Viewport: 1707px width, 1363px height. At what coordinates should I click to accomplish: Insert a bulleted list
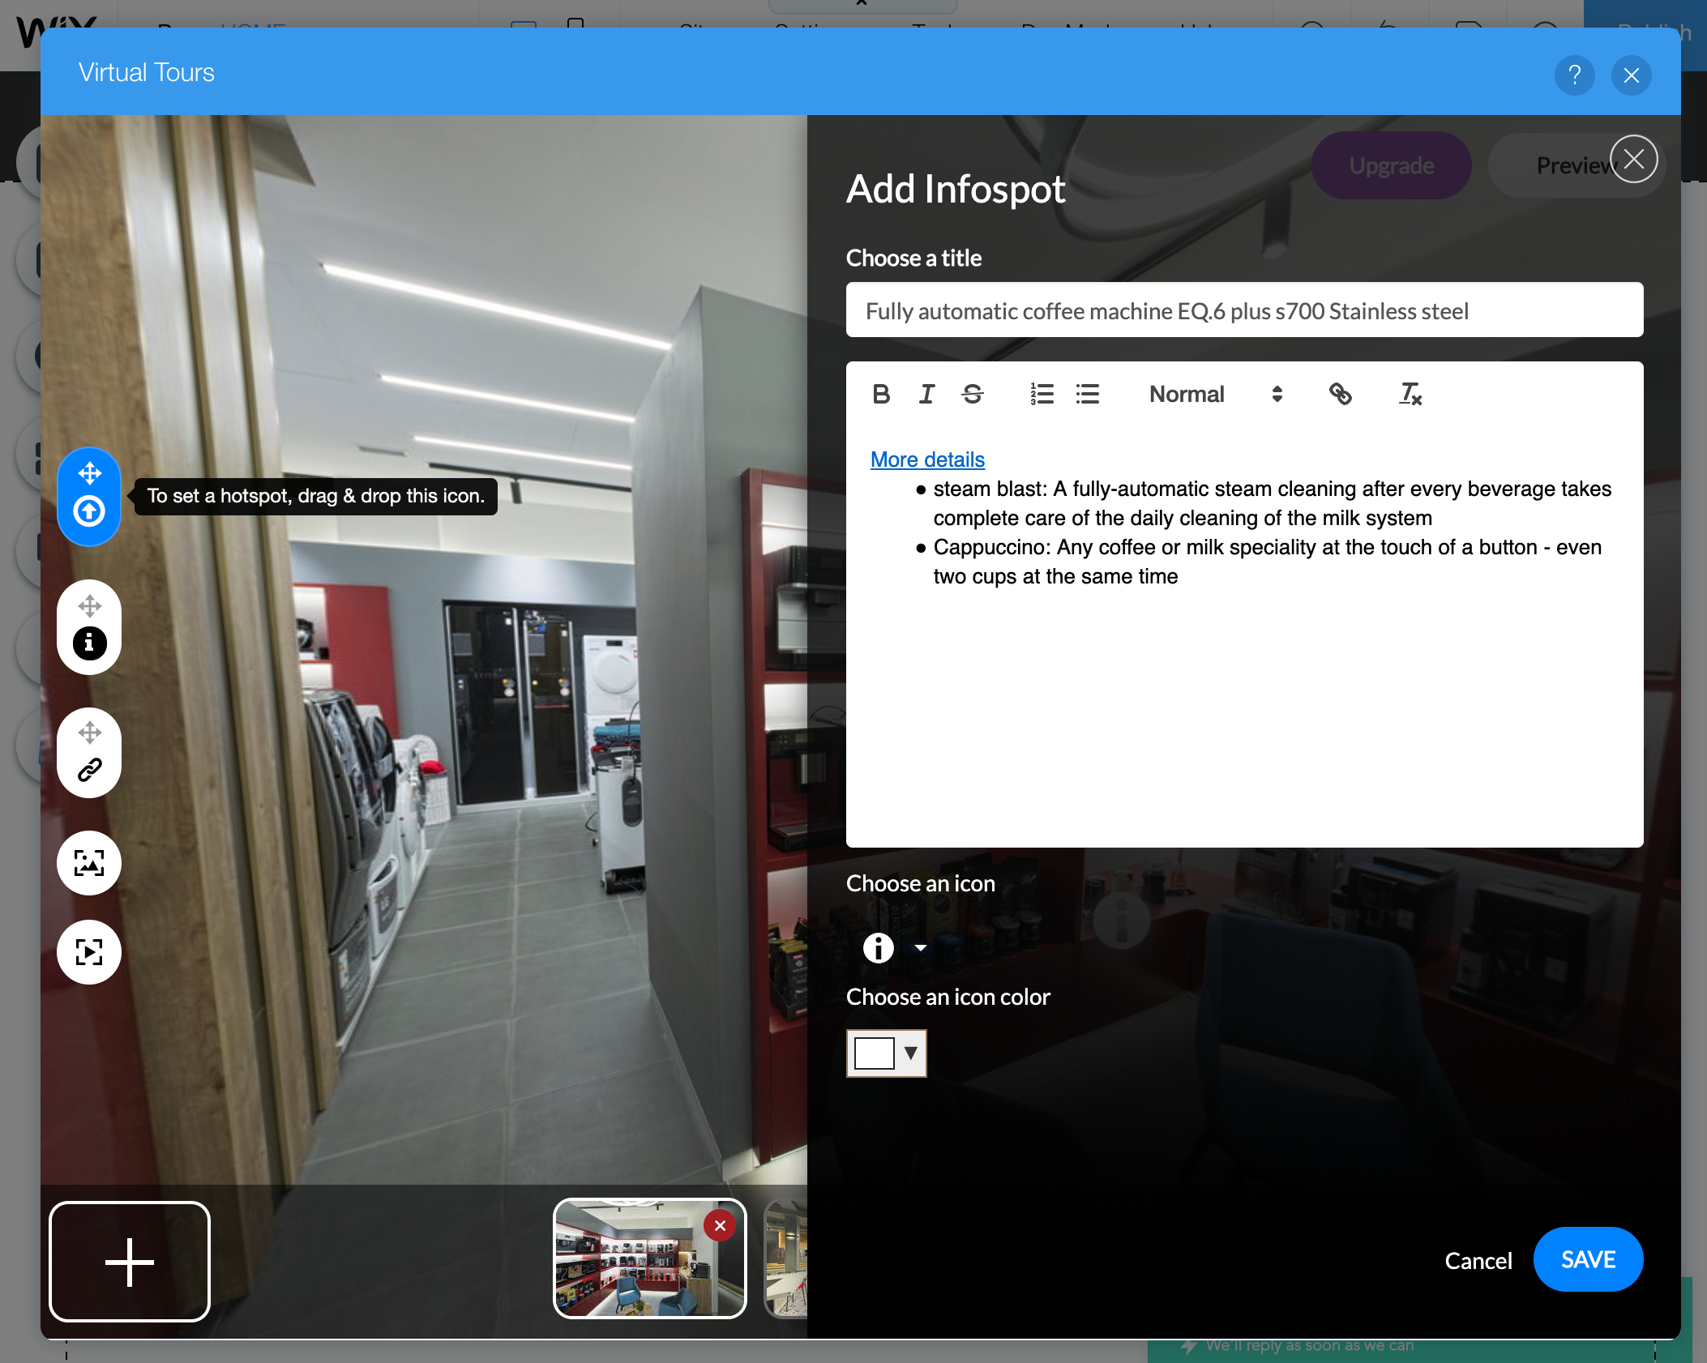tap(1087, 395)
